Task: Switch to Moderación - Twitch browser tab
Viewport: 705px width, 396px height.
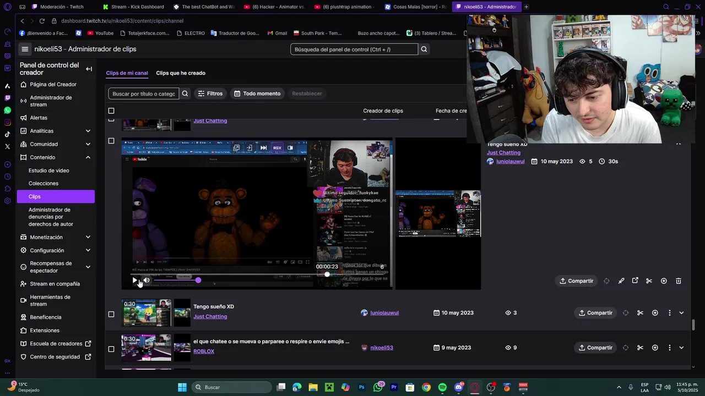Action: tap(62, 7)
